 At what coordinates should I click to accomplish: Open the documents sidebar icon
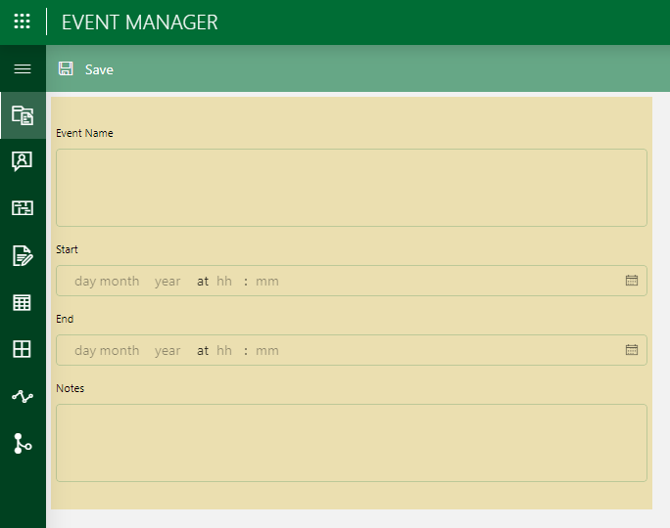(x=23, y=115)
